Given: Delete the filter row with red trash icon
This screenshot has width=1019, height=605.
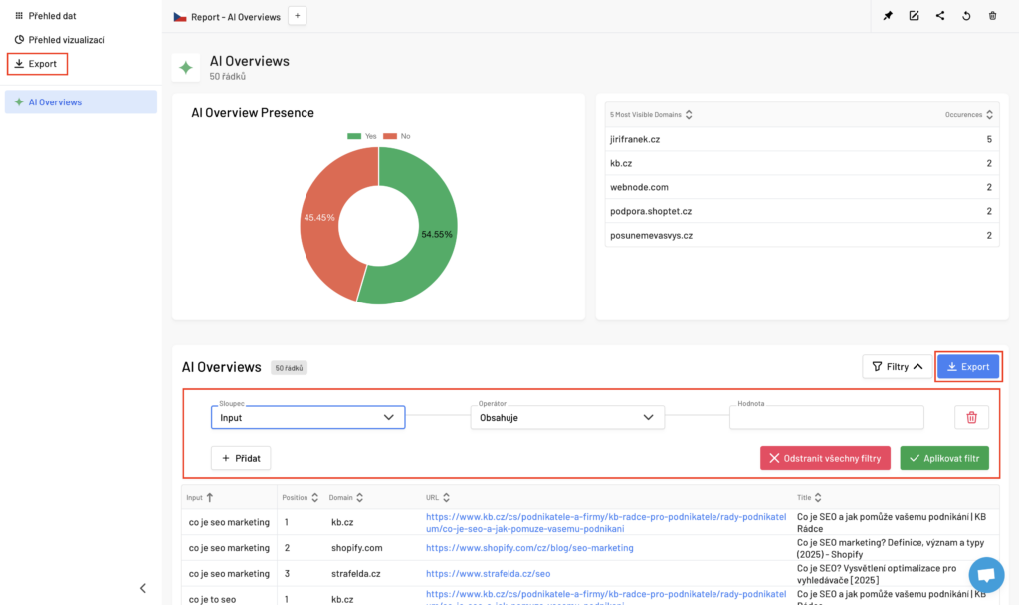Looking at the screenshot, I should (971, 417).
